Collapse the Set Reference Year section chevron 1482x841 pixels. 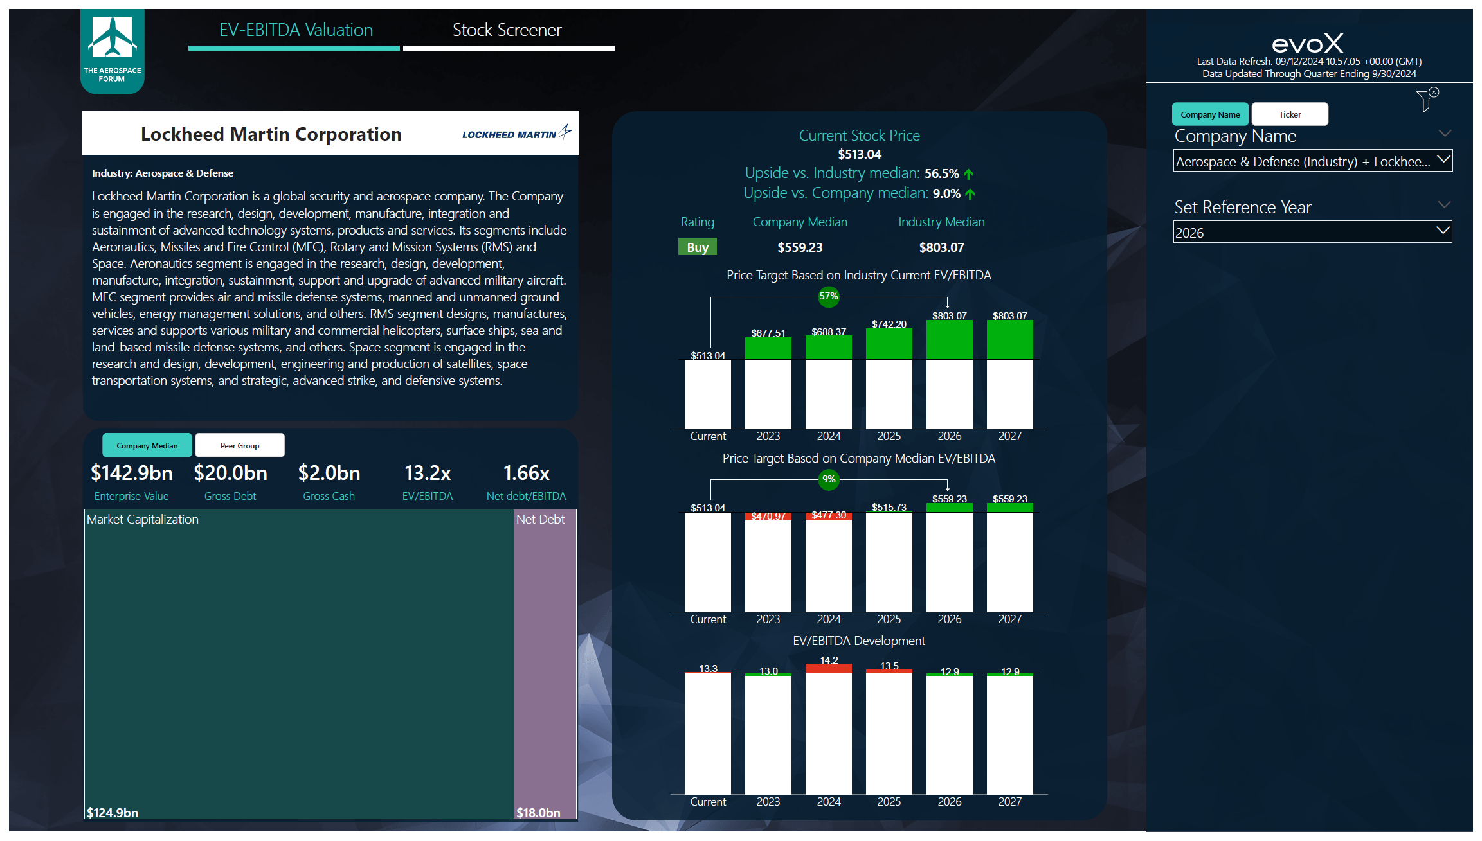coord(1445,204)
